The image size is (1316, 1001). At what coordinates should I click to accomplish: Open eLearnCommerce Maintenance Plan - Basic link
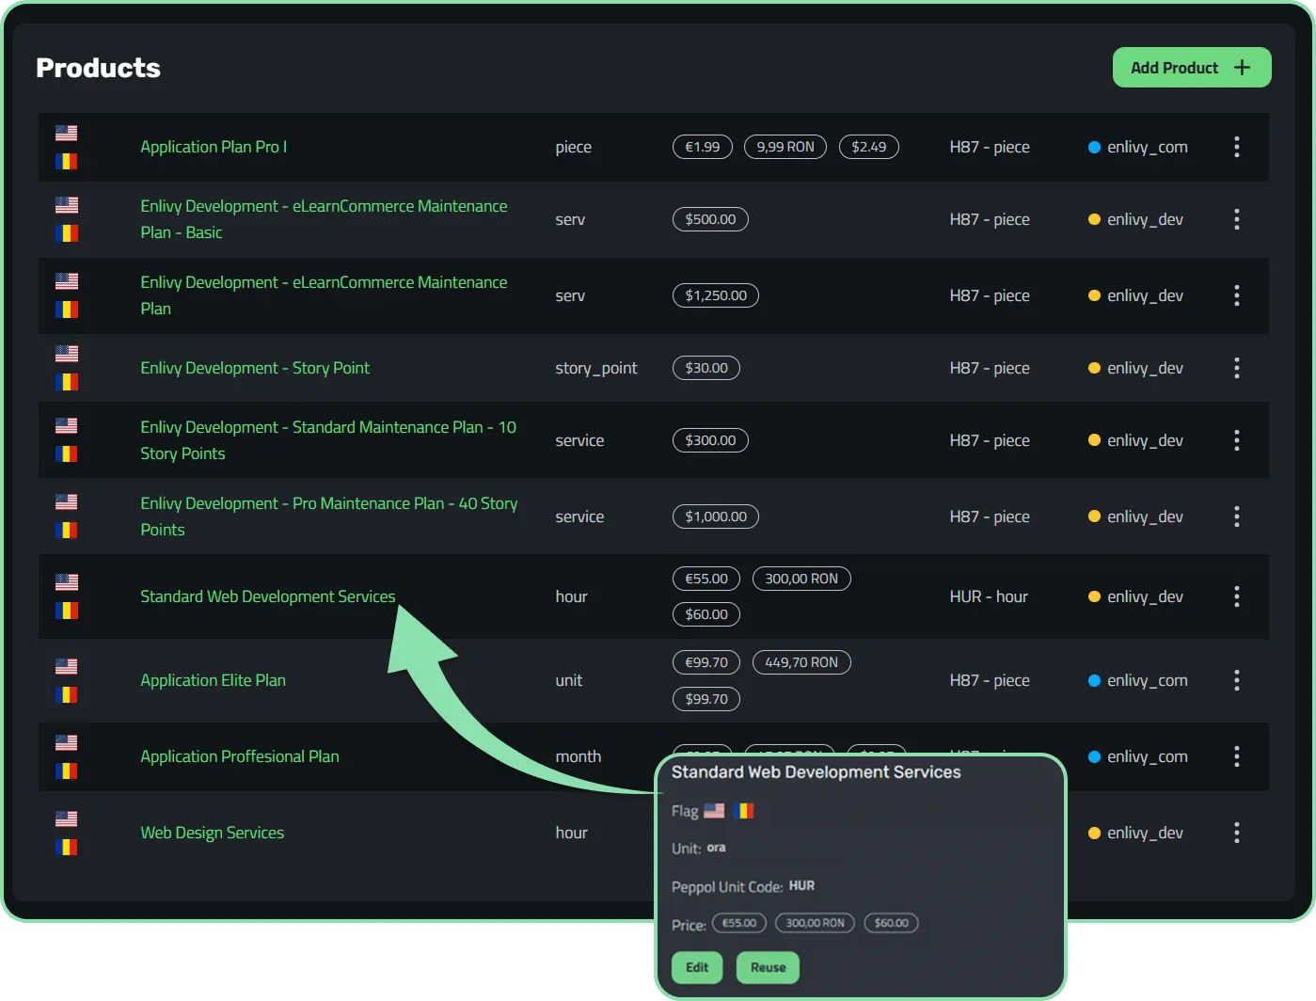click(x=324, y=219)
